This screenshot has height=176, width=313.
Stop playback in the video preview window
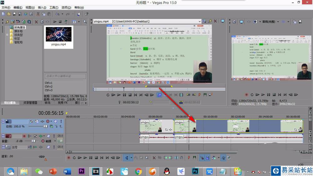coord(274,95)
